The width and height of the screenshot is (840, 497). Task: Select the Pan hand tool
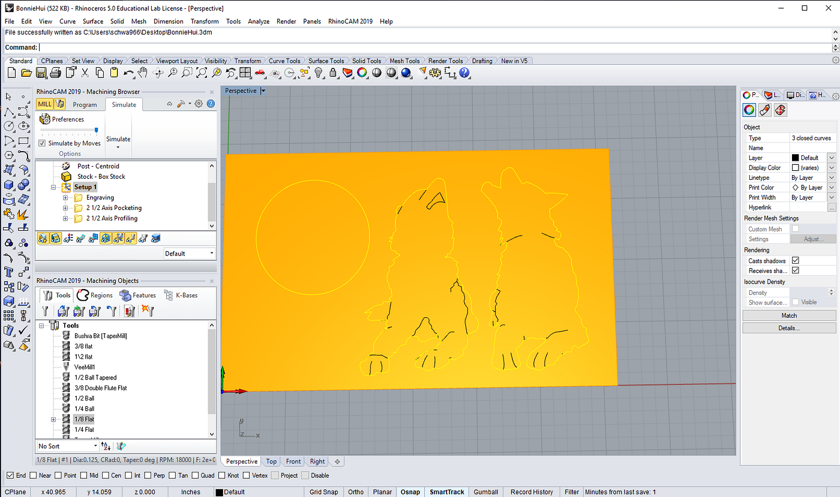(143, 73)
